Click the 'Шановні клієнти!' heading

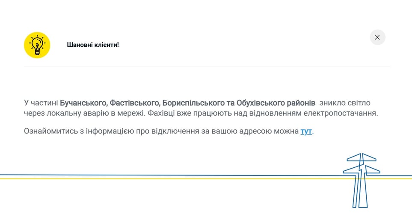tap(93, 45)
